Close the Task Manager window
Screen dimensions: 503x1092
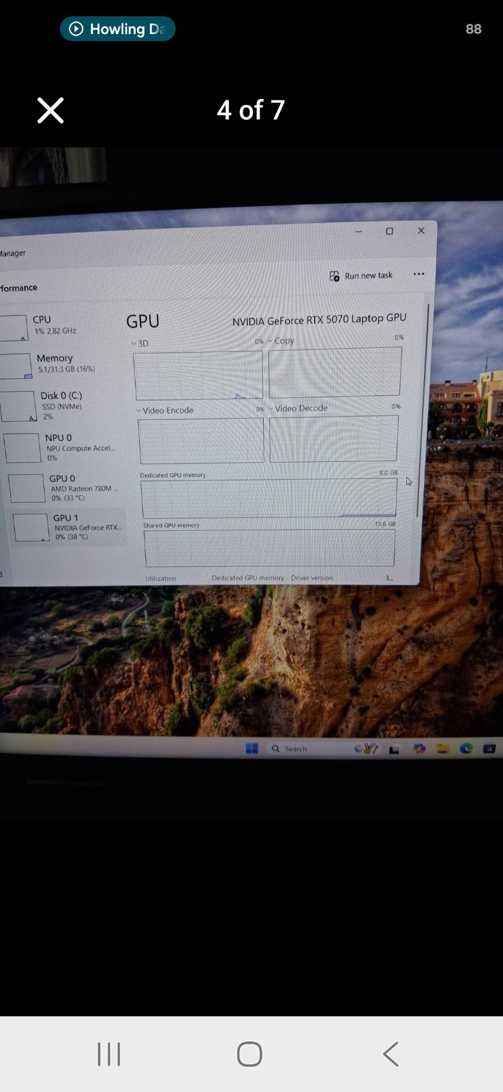[421, 231]
